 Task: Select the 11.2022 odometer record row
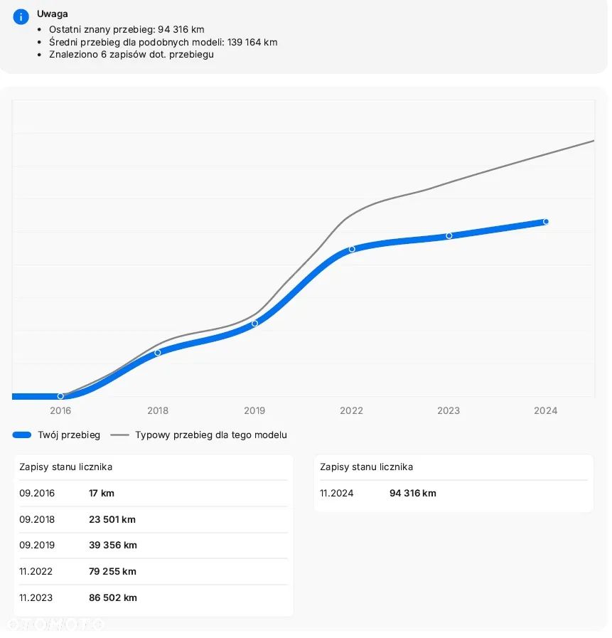point(153,571)
